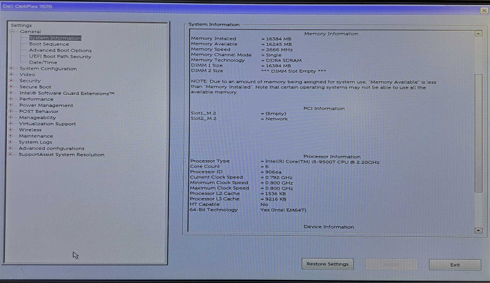This screenshot has height=283, width=490.
Task: Open UEFI Boot Path Security
Action: click(60, 56)
